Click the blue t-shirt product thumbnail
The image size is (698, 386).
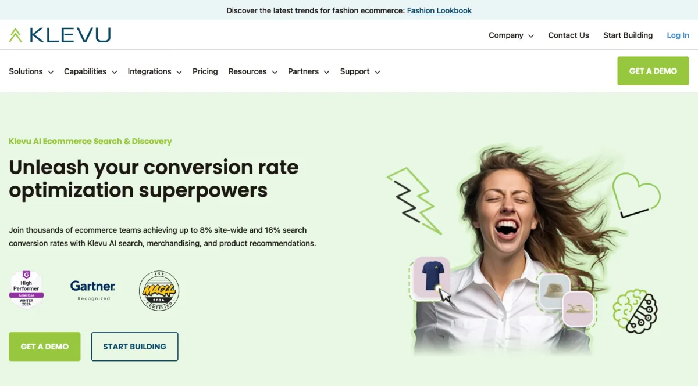point(431,277)
